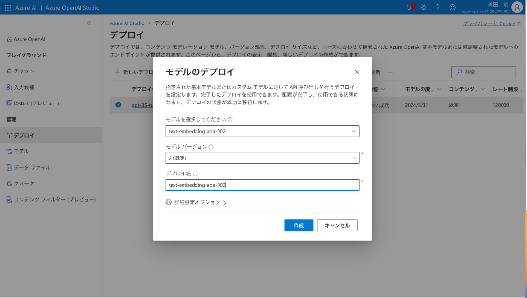Click the 成功 status cell
Image resolution: width=527 pixels, height=298 pixels.
pos(380,105)
